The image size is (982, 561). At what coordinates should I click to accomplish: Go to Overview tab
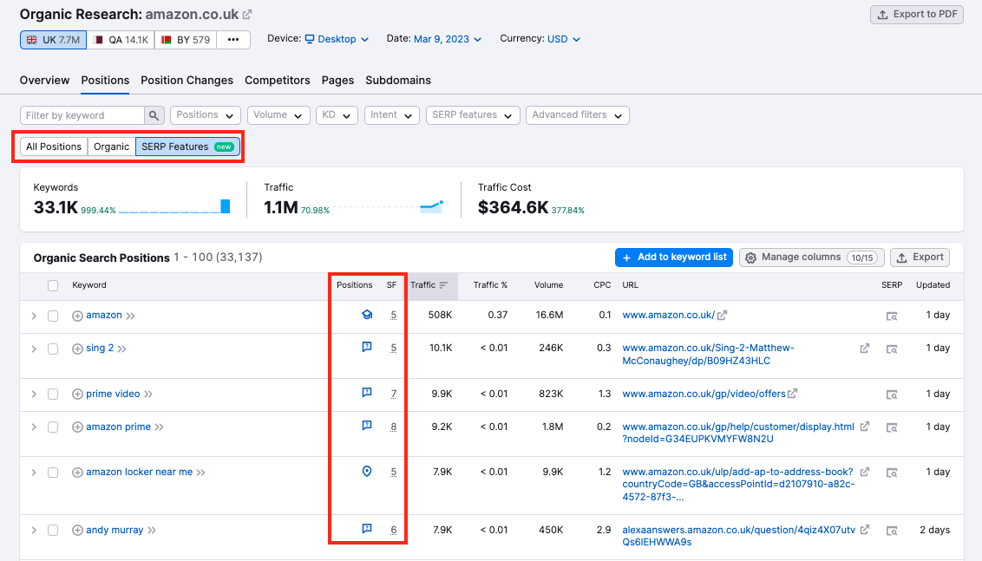coord(44,80)
